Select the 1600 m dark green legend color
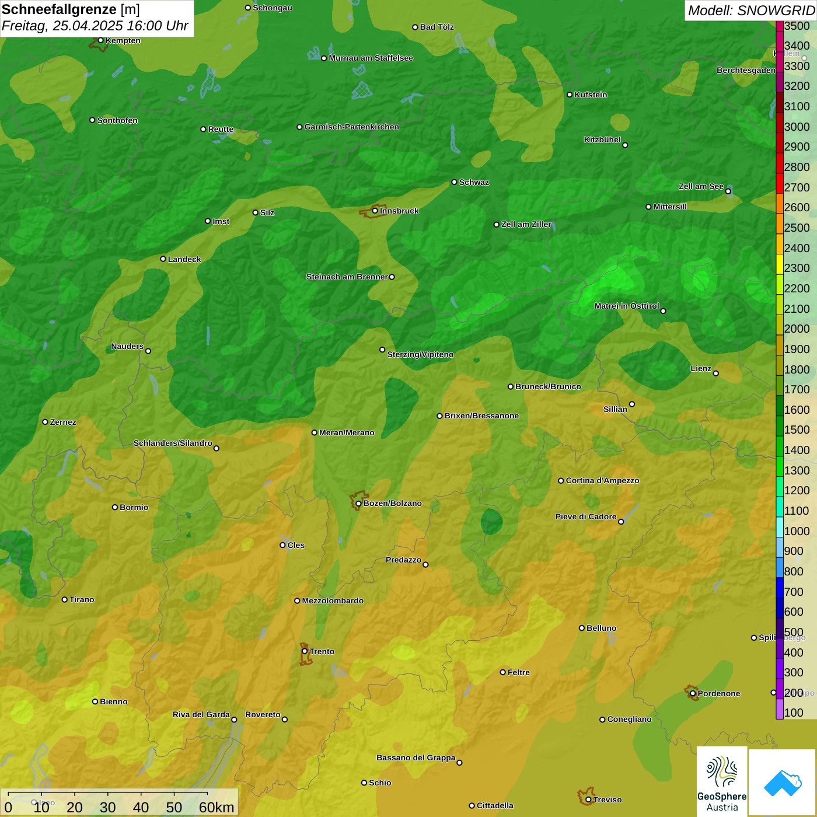The height and width of the screenshot is (817, 817). [780, 406]
